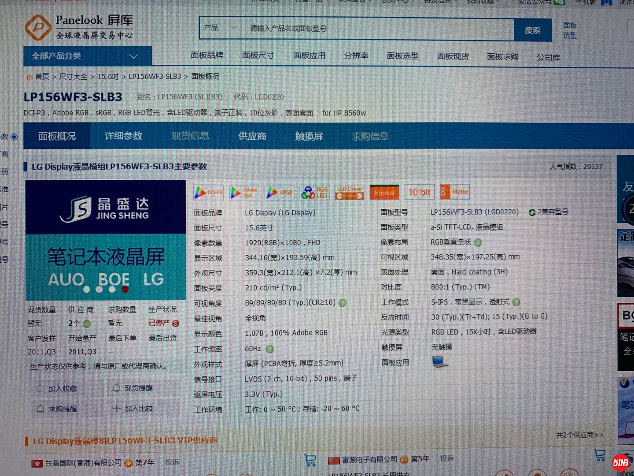The height and width of the screenshot is (476, 634).
Task: Click the sRGB feature icon
Action: [280, 193]
